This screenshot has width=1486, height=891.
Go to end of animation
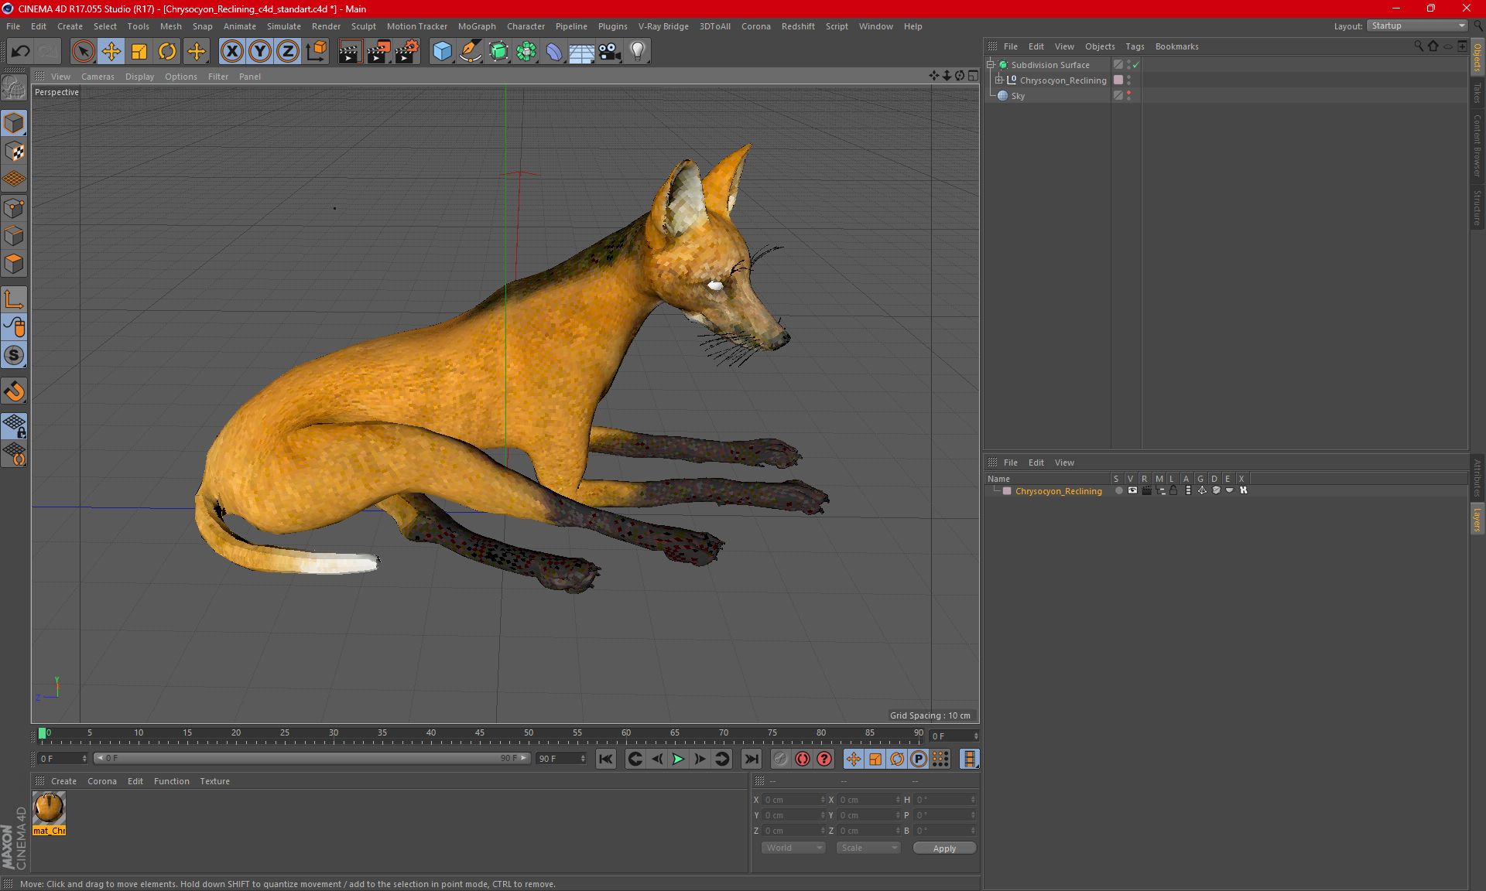752,760
